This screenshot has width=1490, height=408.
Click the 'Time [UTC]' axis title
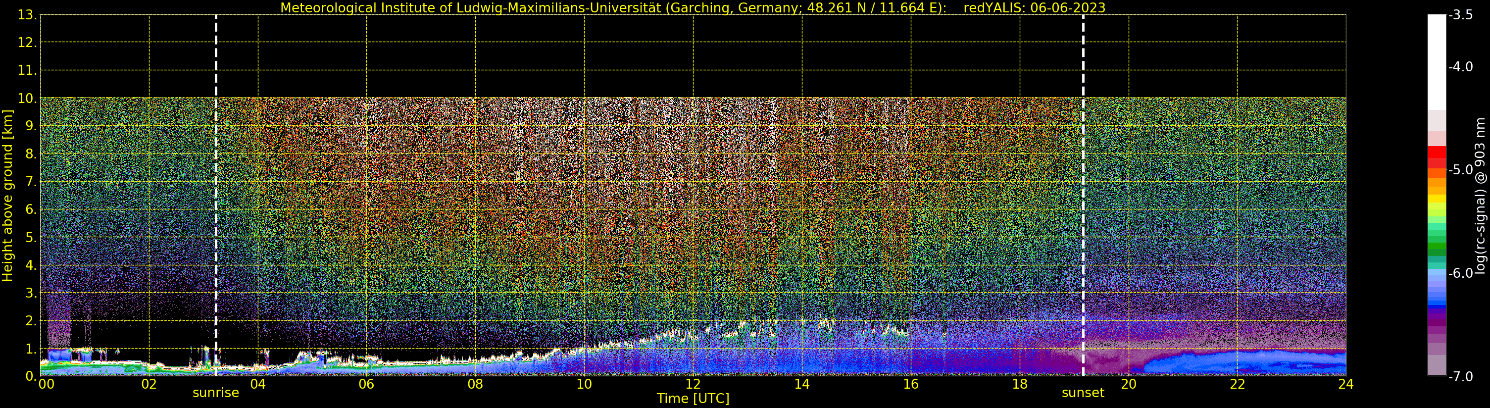[693, 399]
